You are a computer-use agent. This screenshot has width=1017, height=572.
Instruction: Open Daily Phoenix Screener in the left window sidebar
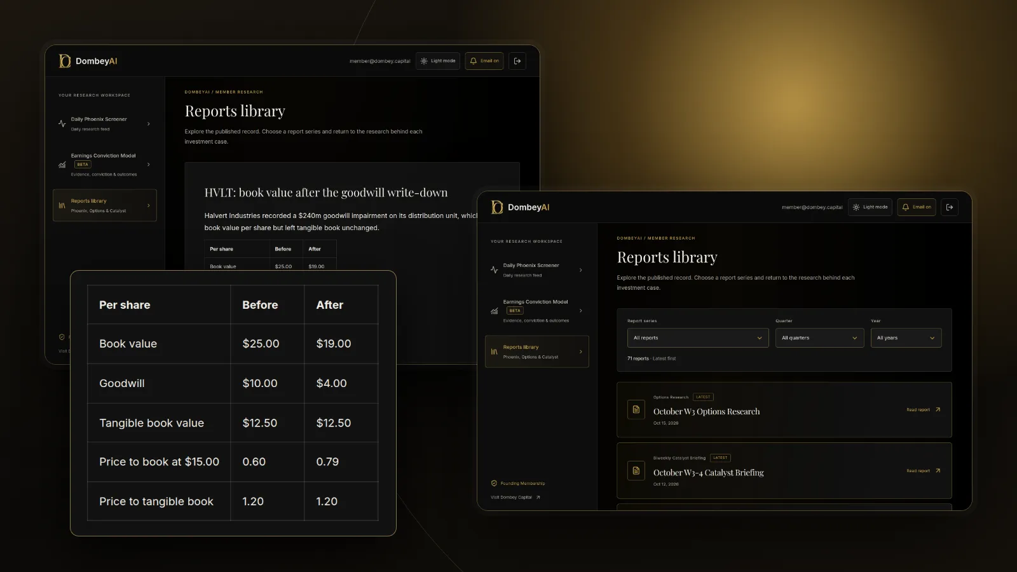105,124
